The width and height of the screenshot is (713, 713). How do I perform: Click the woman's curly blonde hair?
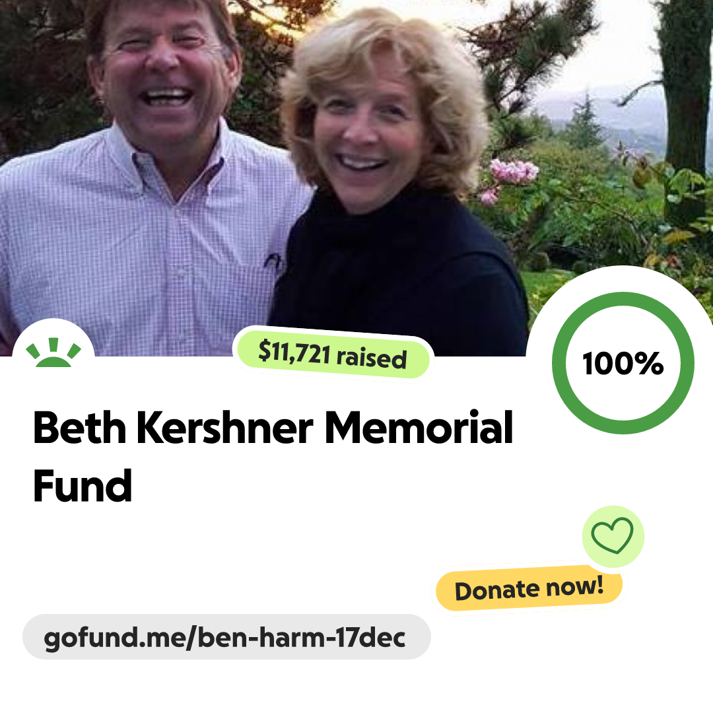(x=386, y=82)
